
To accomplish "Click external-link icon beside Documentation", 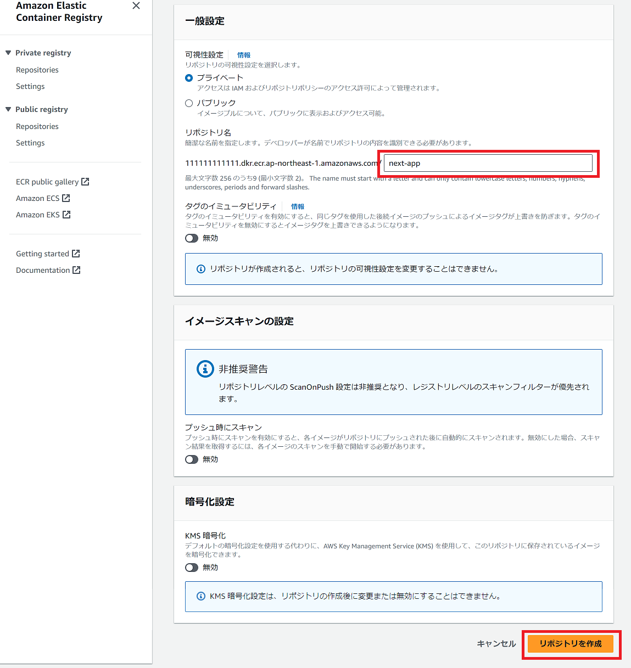I will [x=76, y=270].
